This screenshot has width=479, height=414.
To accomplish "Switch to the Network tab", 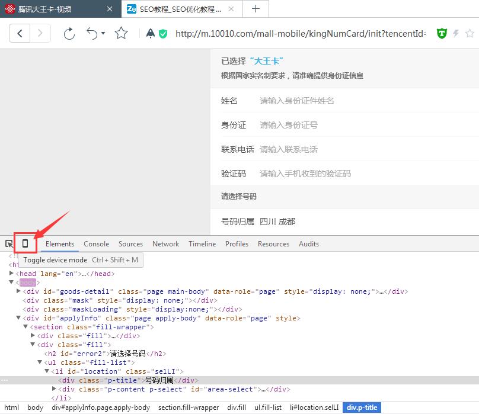I will [x=165, y=243].
